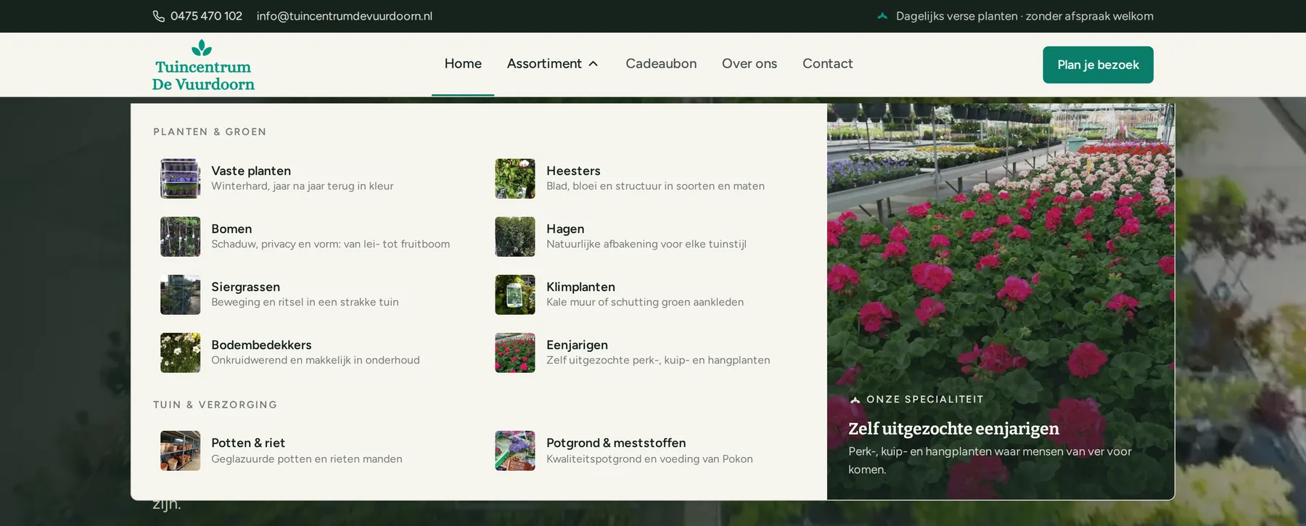
Task: Click 'Kwaliteitspotgrond en voeding van Pokon' text
Action: click(649, 459)
